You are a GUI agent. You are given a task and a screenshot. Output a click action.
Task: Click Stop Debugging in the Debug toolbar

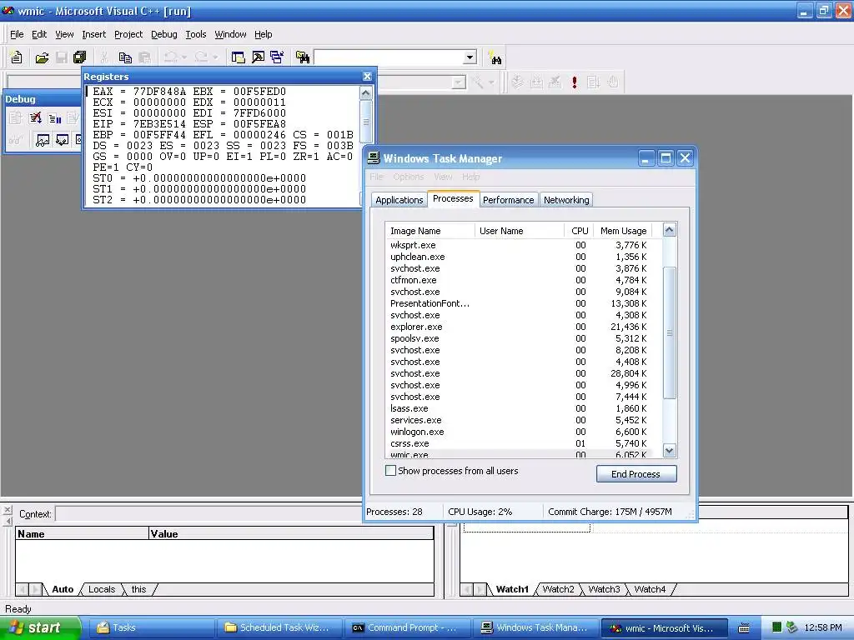tap(35, 118)
